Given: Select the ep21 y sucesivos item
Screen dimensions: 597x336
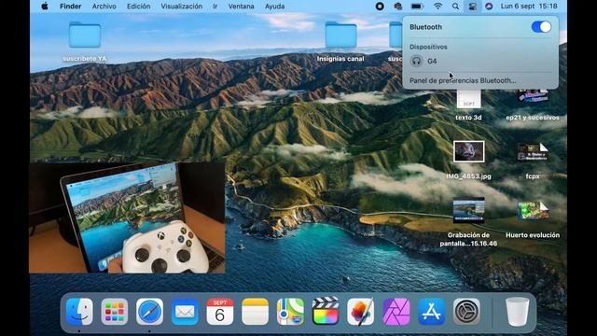Looking at the screenshot, I should tap(533, 96).
